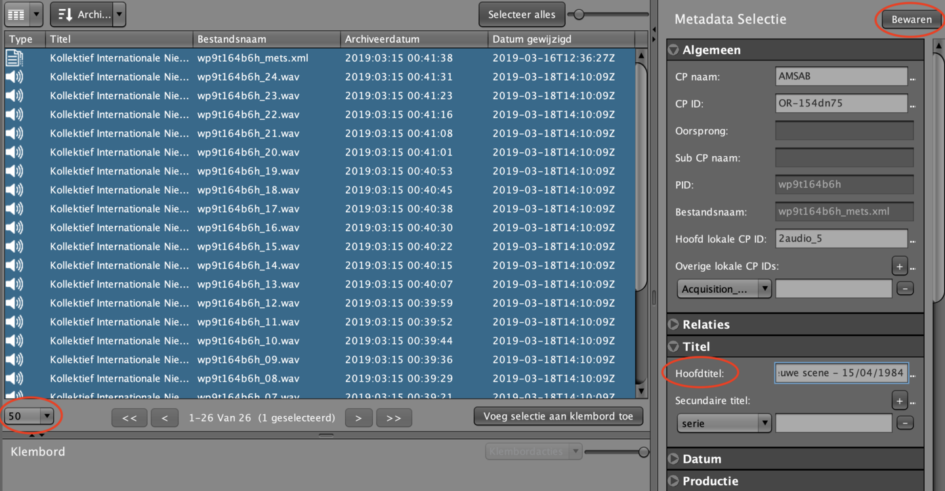
Task: Collapse the Algemeen section
Action: tap(673, 50)
